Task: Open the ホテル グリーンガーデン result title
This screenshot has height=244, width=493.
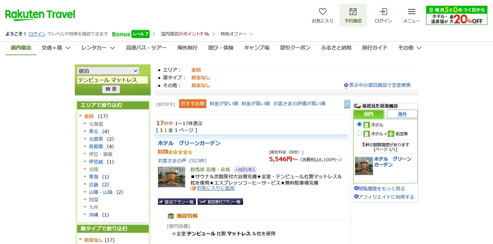Action: [x=189, y=143]
